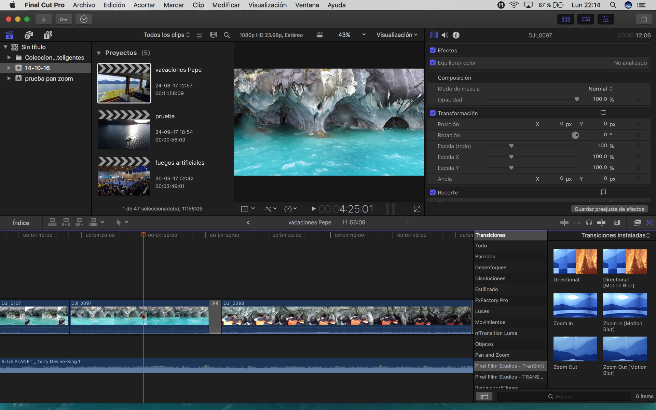Show the audio inspector speaker icon
656x410 pixels.
445,35
